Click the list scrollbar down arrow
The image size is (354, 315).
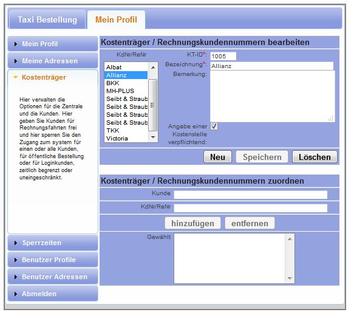153,137
